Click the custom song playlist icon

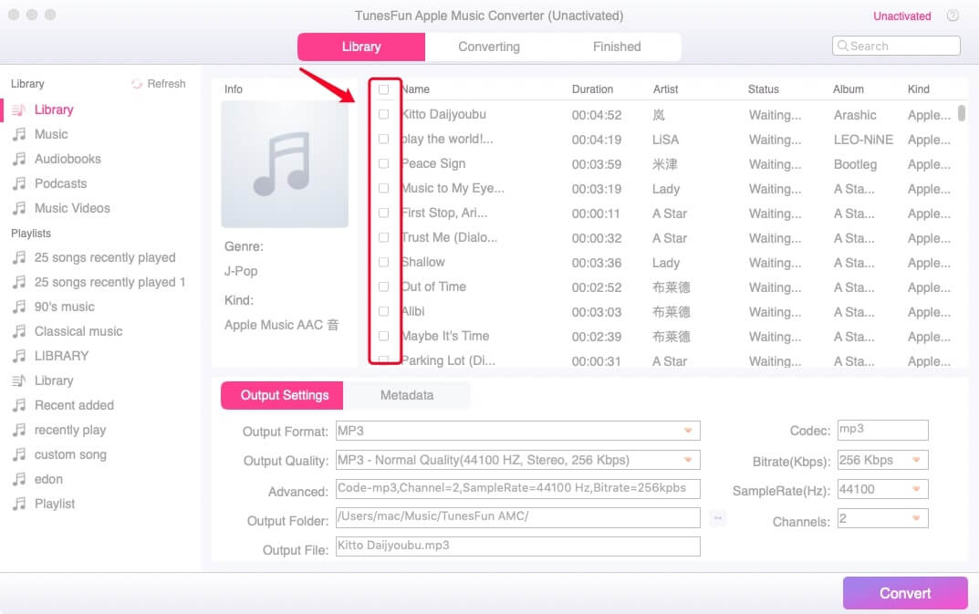(x=19, y=454)
